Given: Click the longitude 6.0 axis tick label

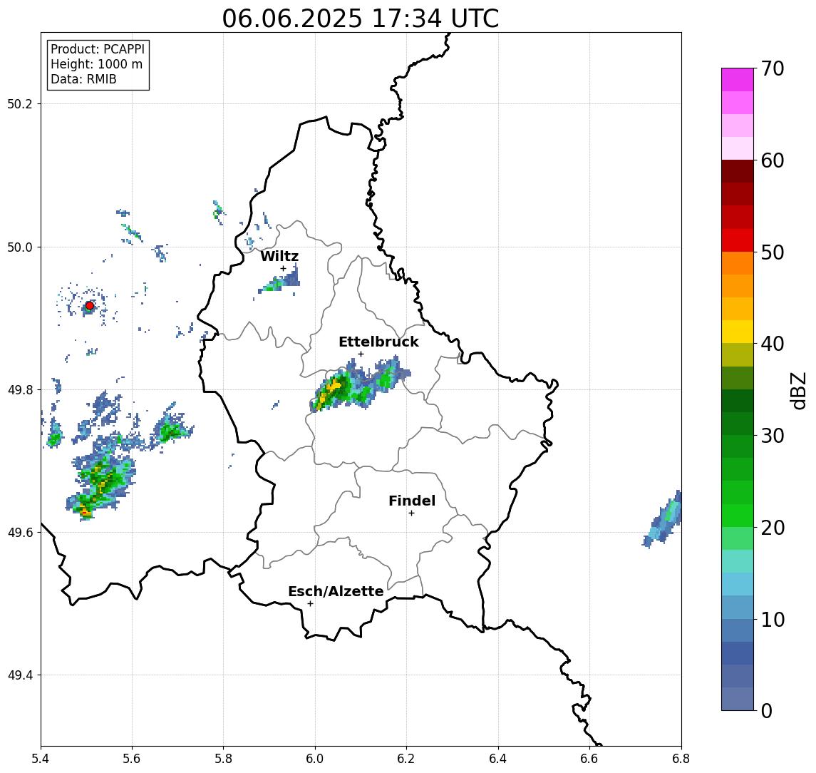Looking at the screenshot, I should click(315, 759).
